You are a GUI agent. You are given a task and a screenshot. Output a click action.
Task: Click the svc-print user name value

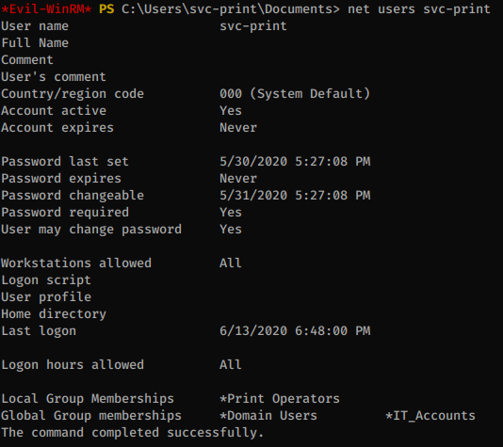click(253, 26)
